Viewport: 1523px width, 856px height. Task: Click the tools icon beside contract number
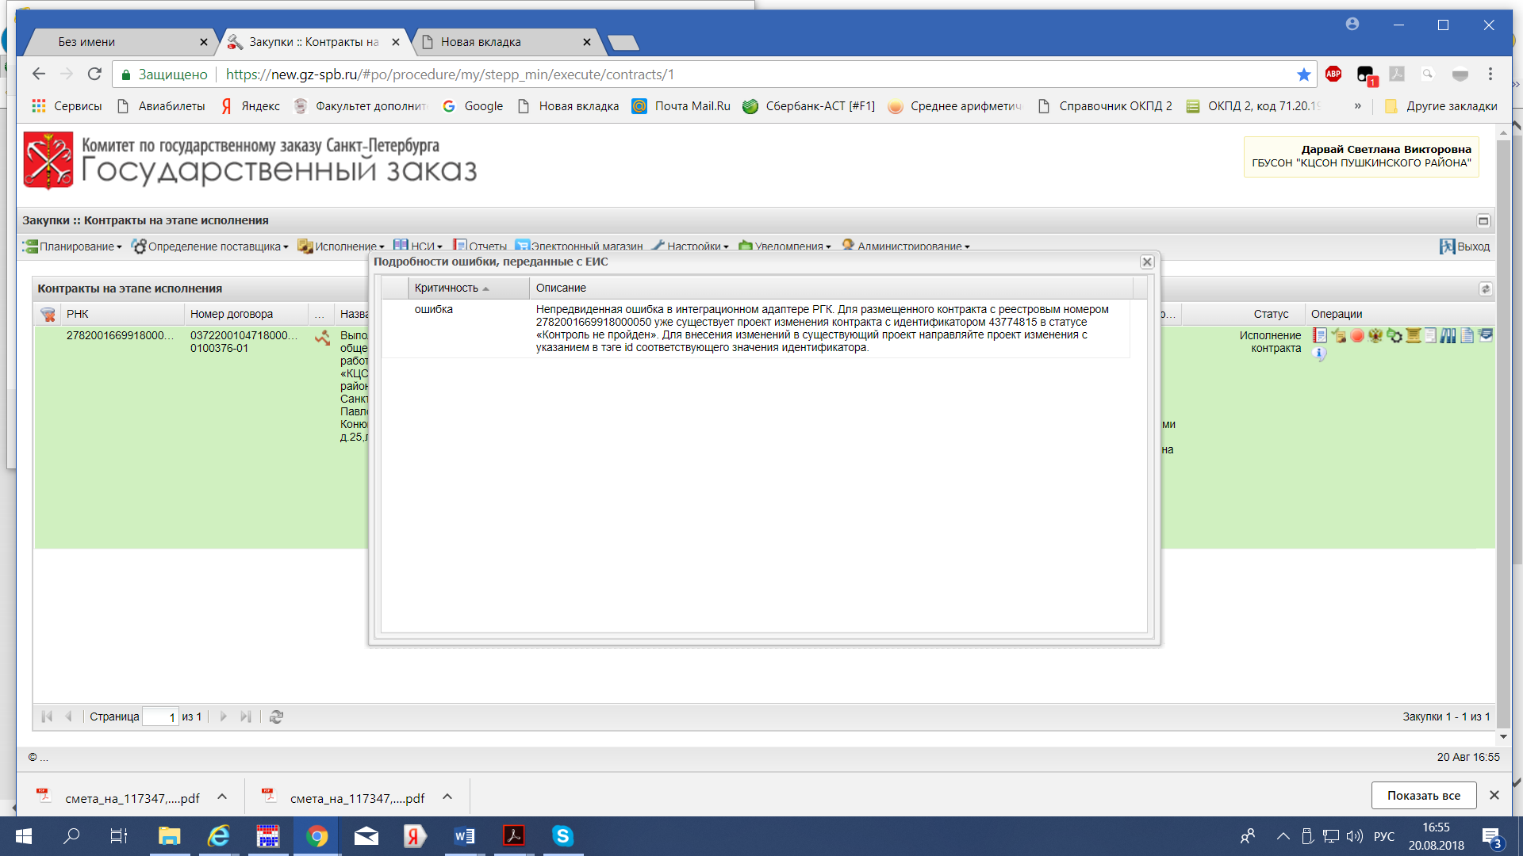point(322,338)
